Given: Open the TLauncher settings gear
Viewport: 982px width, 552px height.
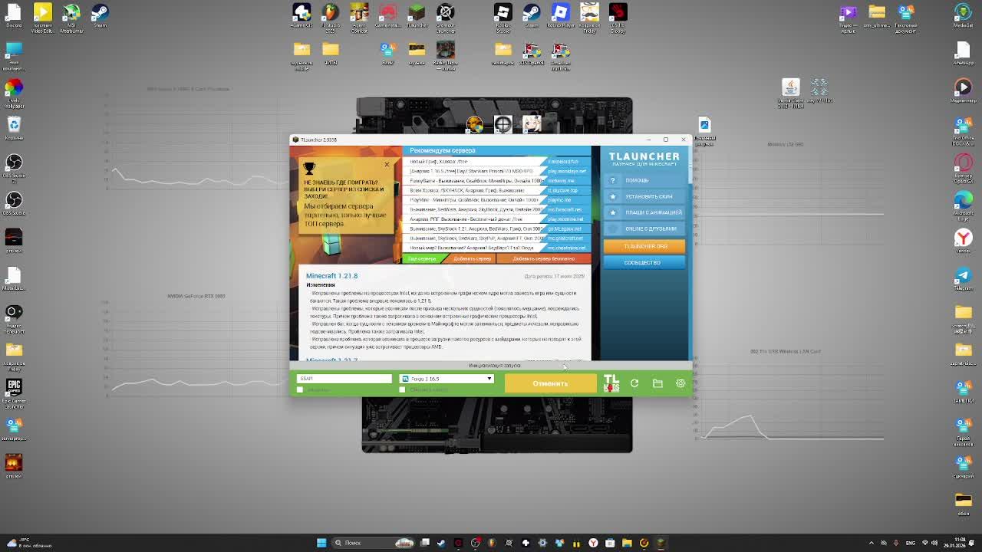Looking at the screenshot, I should (680, 383).
